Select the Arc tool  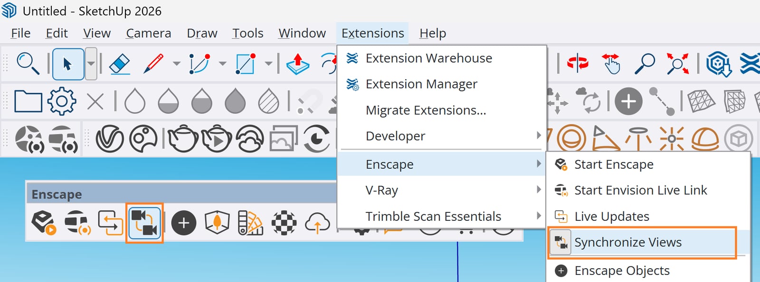point(199,64)
